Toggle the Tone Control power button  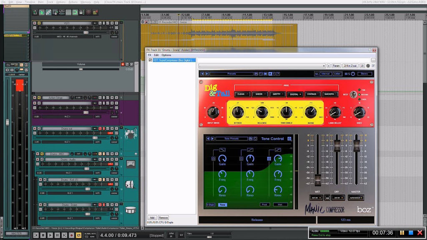tap(289, 139)
